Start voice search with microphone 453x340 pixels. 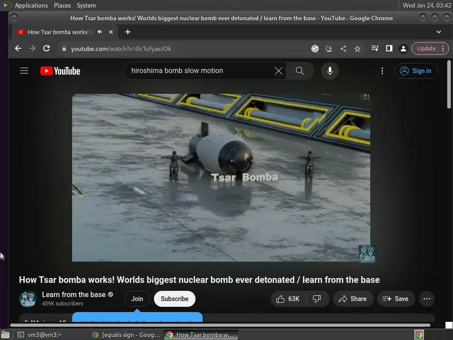point(330,71)
